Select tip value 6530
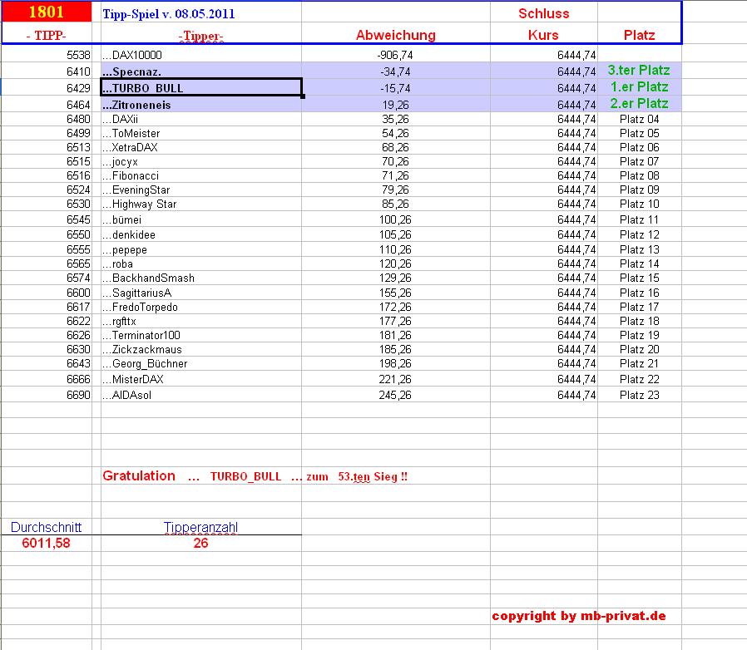The height and width of the screenshot is (650, 747). coord(78,204)
